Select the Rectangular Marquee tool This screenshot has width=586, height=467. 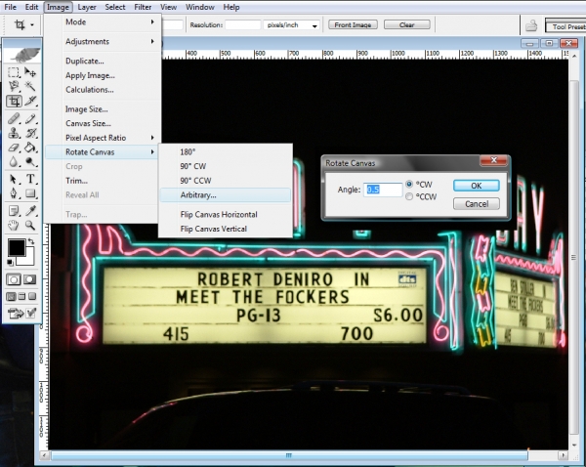[x=14, y=72]
